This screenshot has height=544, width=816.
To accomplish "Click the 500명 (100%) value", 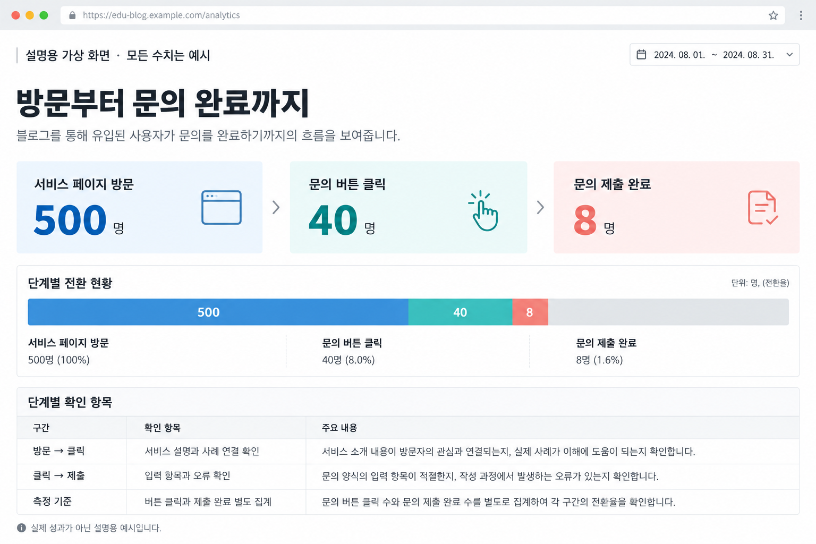I will pos(59,360).
